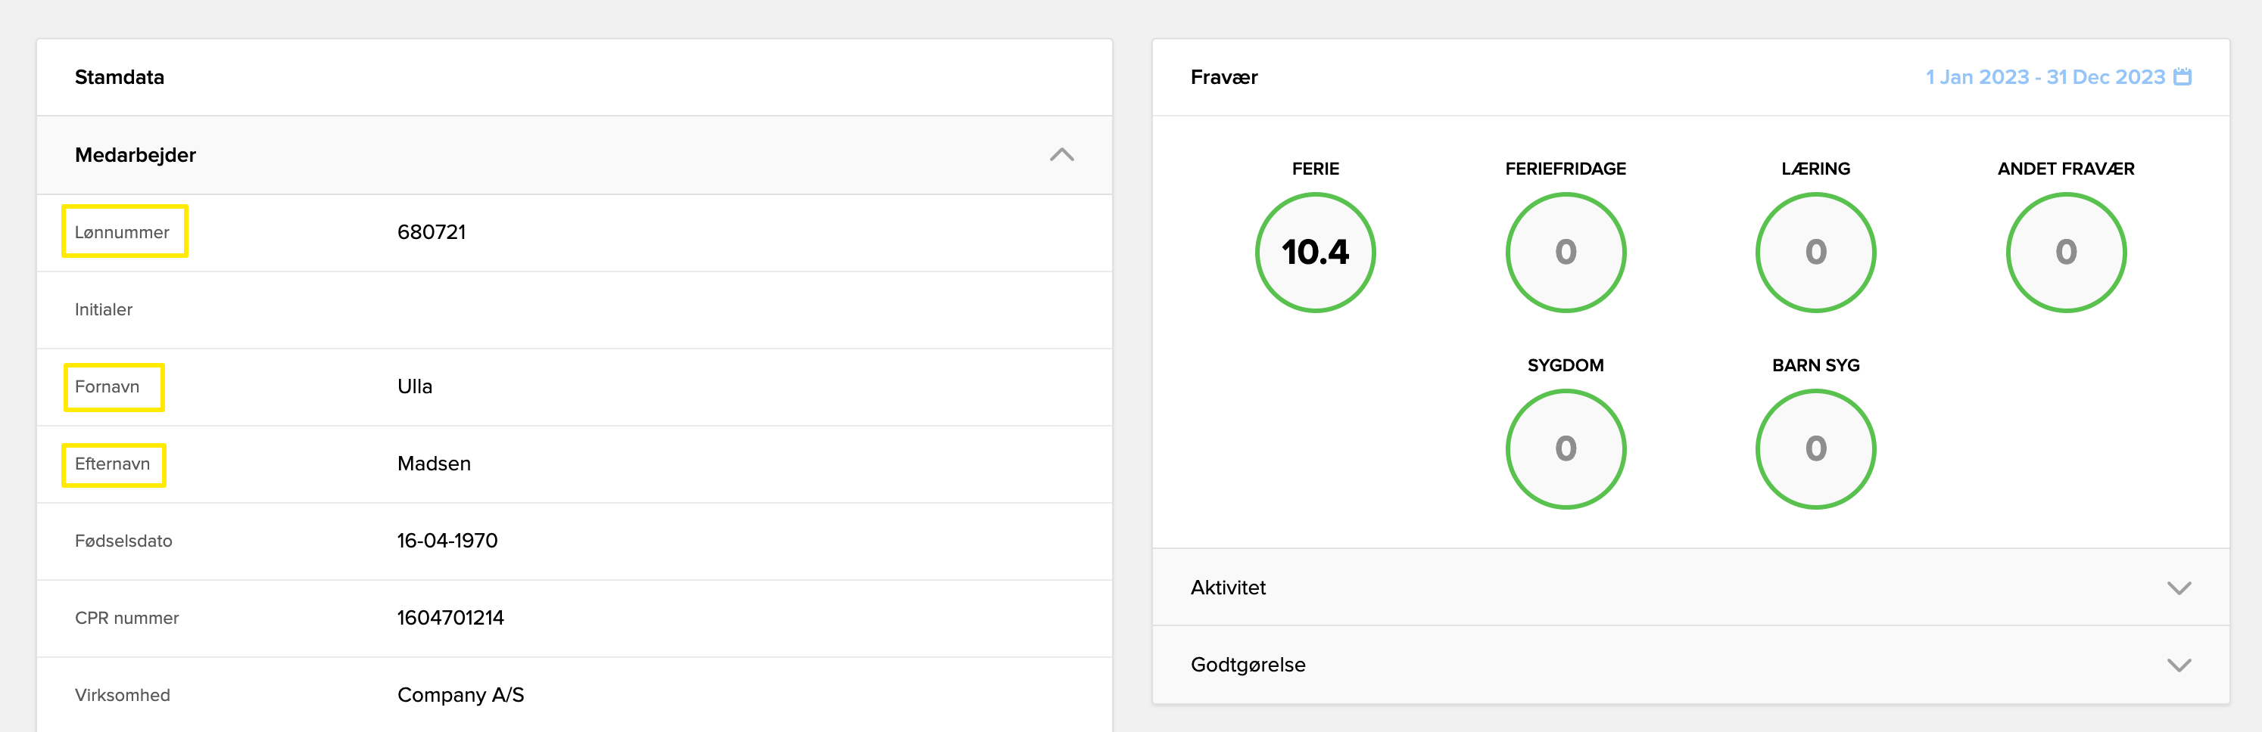The height and width of the screenshot is (732, 2262).
Task: Click the Ferie circle showing 10.4
Action: click(x=1314, y=253)
